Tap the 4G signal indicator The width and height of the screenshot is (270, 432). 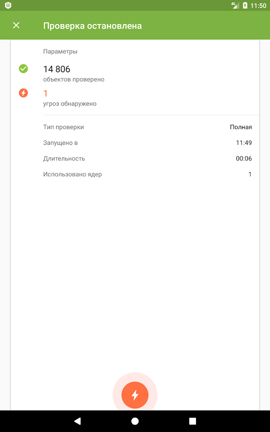(235, 5)
